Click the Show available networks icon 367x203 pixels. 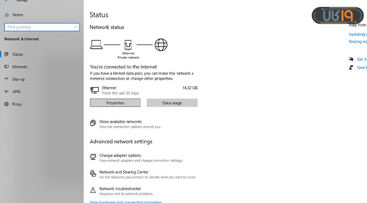[x=93, y=123]
